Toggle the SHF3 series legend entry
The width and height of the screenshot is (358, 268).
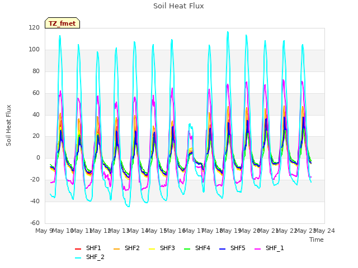coord(162,248)
